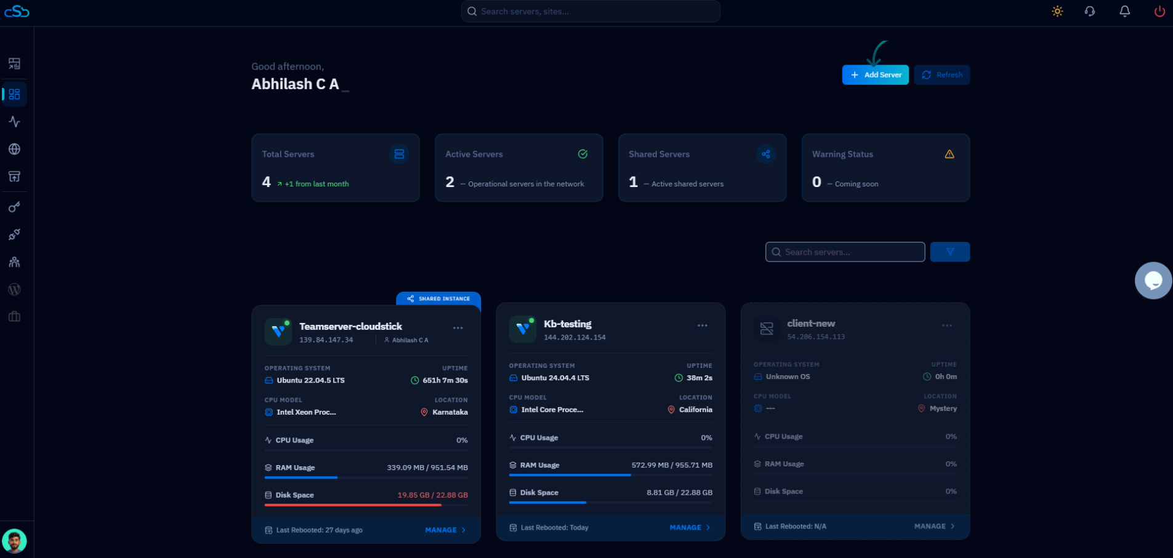Viewport: 1173px width, 558px height.
Task: Select the servers grid sidebar icon
Action: click(x=14, y=94)
